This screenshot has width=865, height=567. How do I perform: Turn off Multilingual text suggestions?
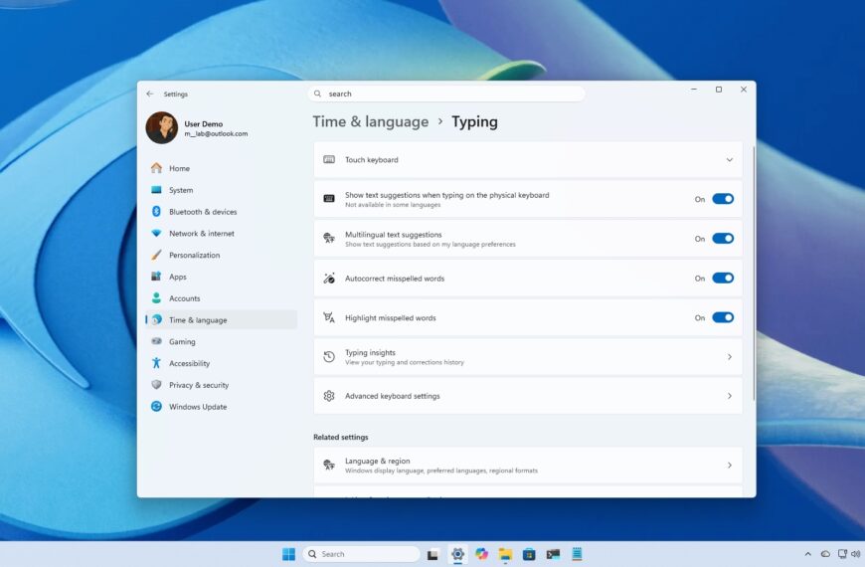point(723,239)
